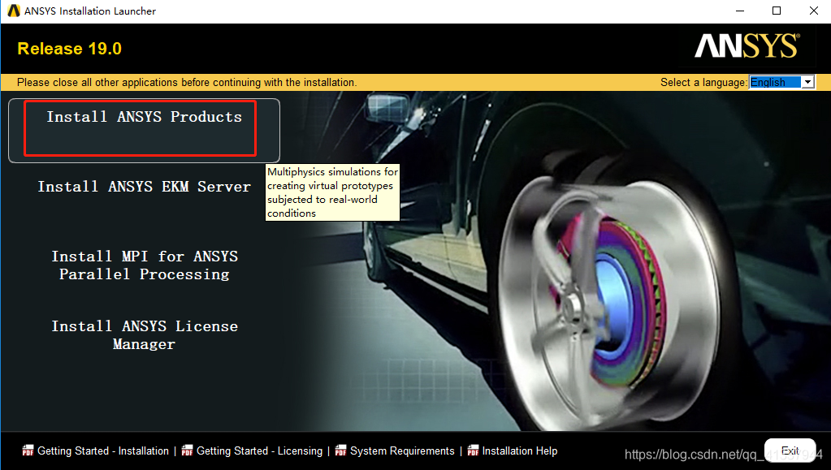
Task: Click the Multiphysics simulations tooltip text
Action: [x=332, y=192]
